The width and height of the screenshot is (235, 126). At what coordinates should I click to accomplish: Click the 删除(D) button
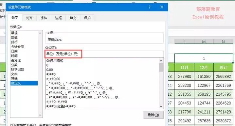click(x=154, y=115)
